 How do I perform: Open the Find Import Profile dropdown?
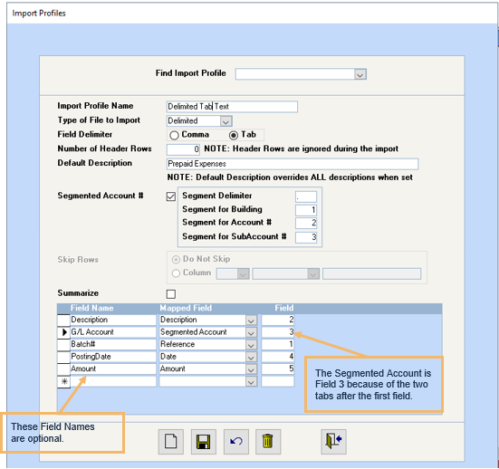360,74
